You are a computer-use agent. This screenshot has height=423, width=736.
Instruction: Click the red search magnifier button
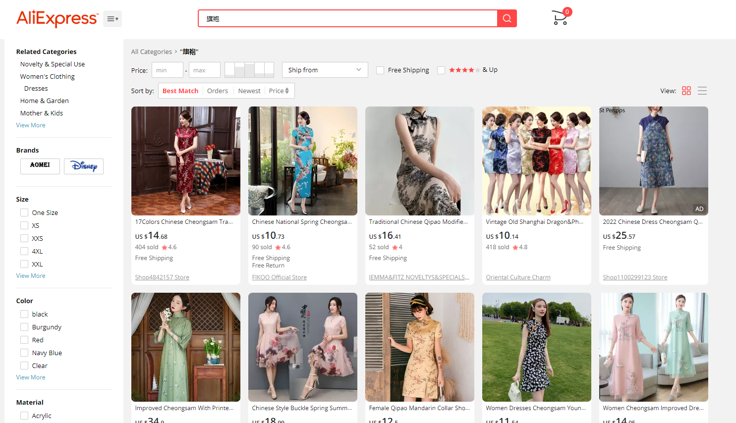[507, 18]
